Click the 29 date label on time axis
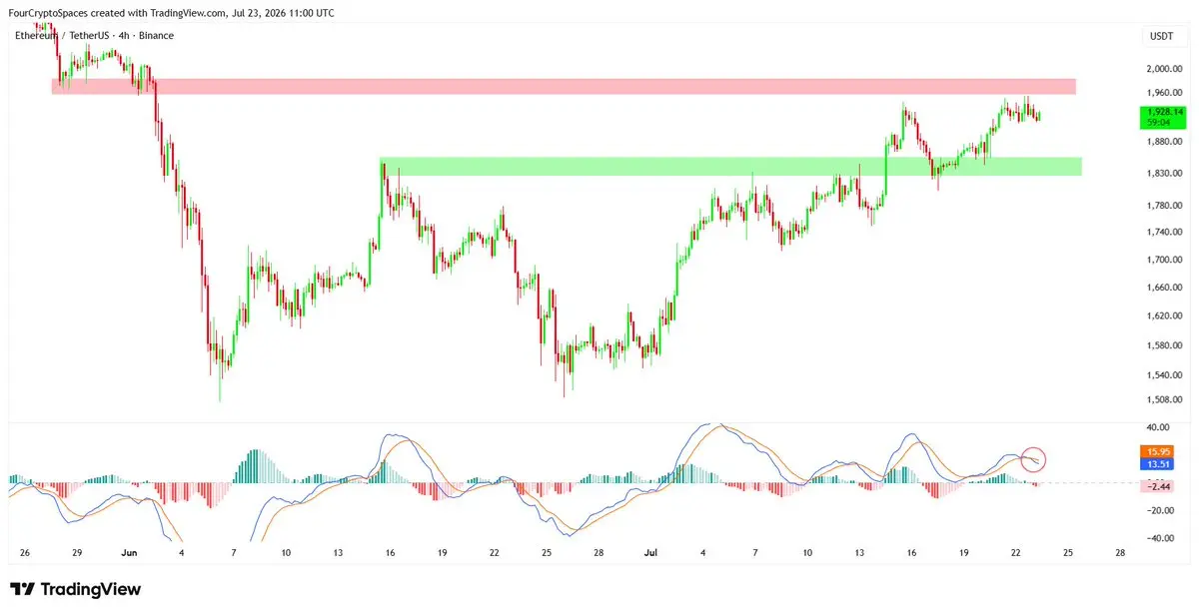Screen dimensions: 1199x614 coord(76,552)
